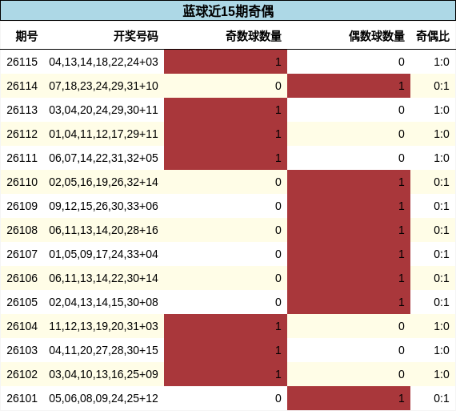Image resolution: width=456 pixels, height=411 pixels.
Task: Click issue number 26101
Action: point(22,398)
